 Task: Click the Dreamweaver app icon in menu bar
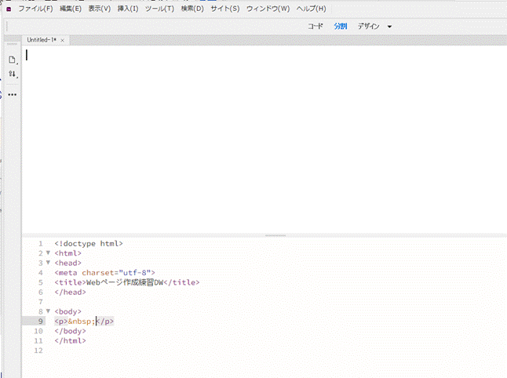click(x=9, y=9)
